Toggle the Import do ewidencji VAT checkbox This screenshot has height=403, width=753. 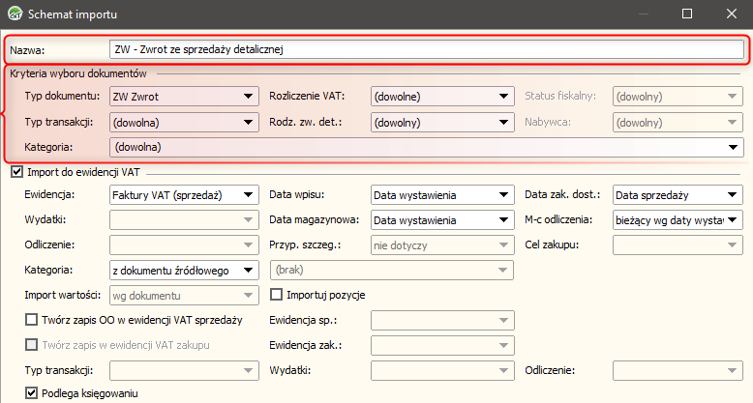[x=16, y=172]
